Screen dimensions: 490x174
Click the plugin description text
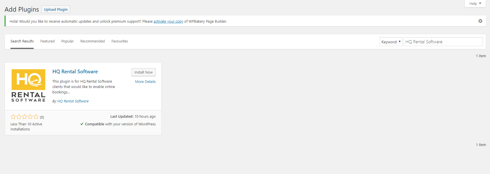pos(84,87)
